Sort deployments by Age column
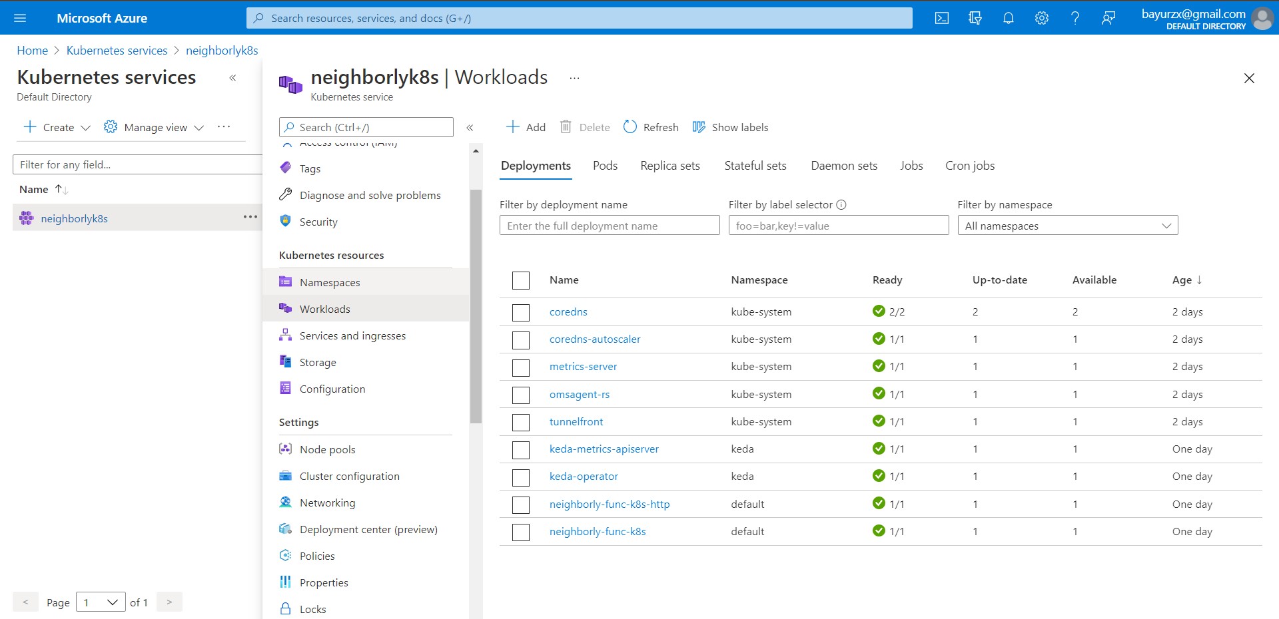 tap(1187, 280)
